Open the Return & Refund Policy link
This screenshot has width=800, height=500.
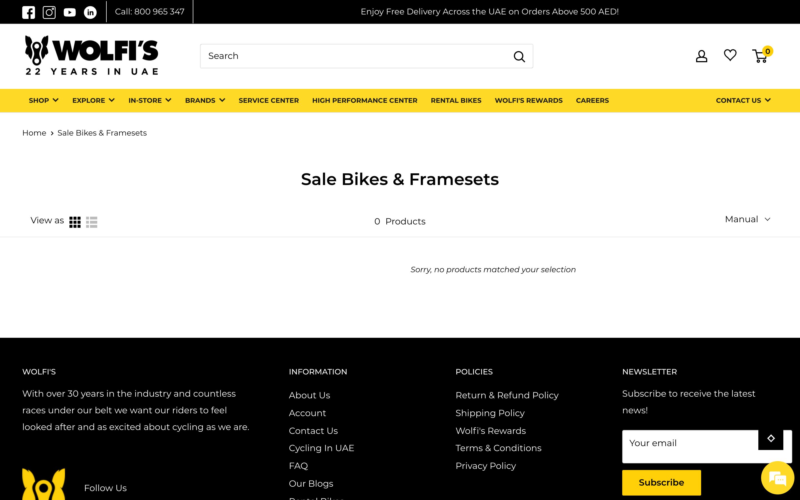[x=507, y=395]
